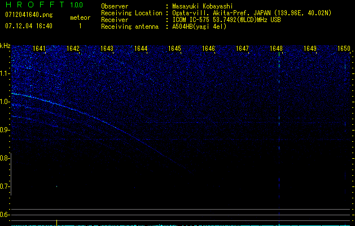Click the 1641 time axis label

pyautogui.click(x=39, y=49)
